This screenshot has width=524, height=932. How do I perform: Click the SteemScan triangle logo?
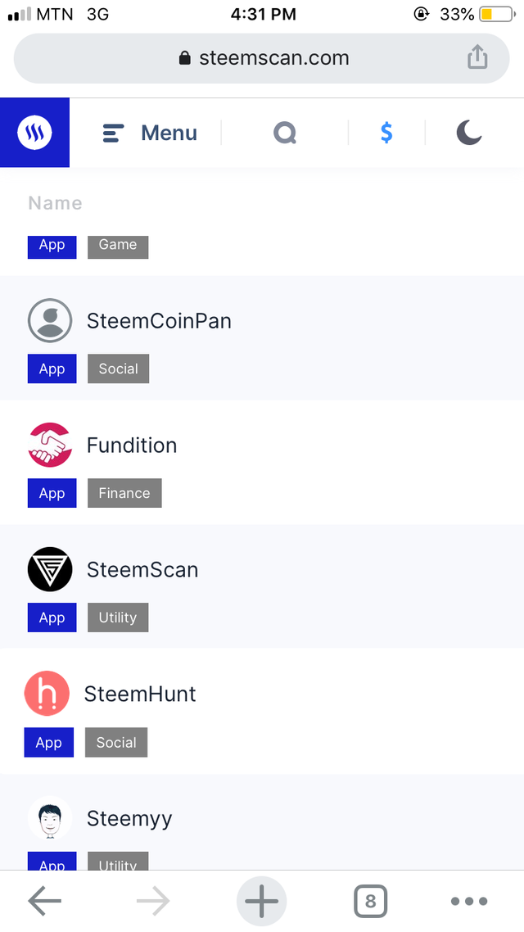click(x=50, y=569)
